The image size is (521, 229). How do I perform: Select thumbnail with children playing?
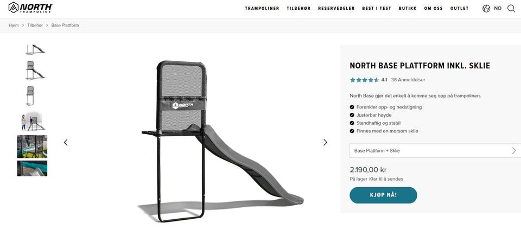pos(32,122)
